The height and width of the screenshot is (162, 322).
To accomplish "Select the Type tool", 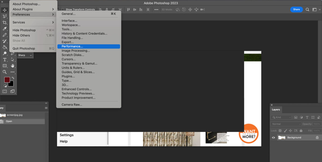I will click(x=5, y=59).
